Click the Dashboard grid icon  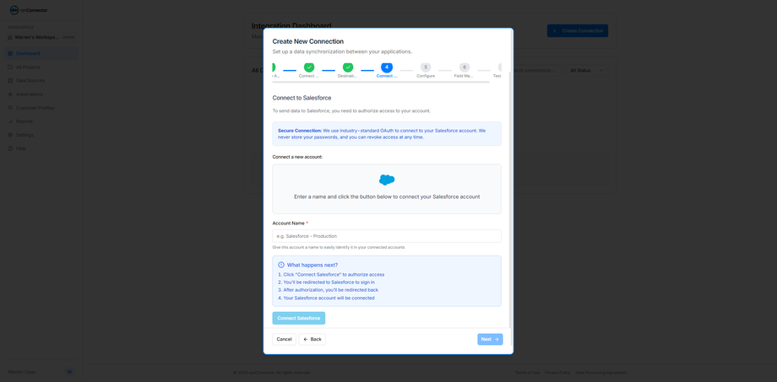10,53
